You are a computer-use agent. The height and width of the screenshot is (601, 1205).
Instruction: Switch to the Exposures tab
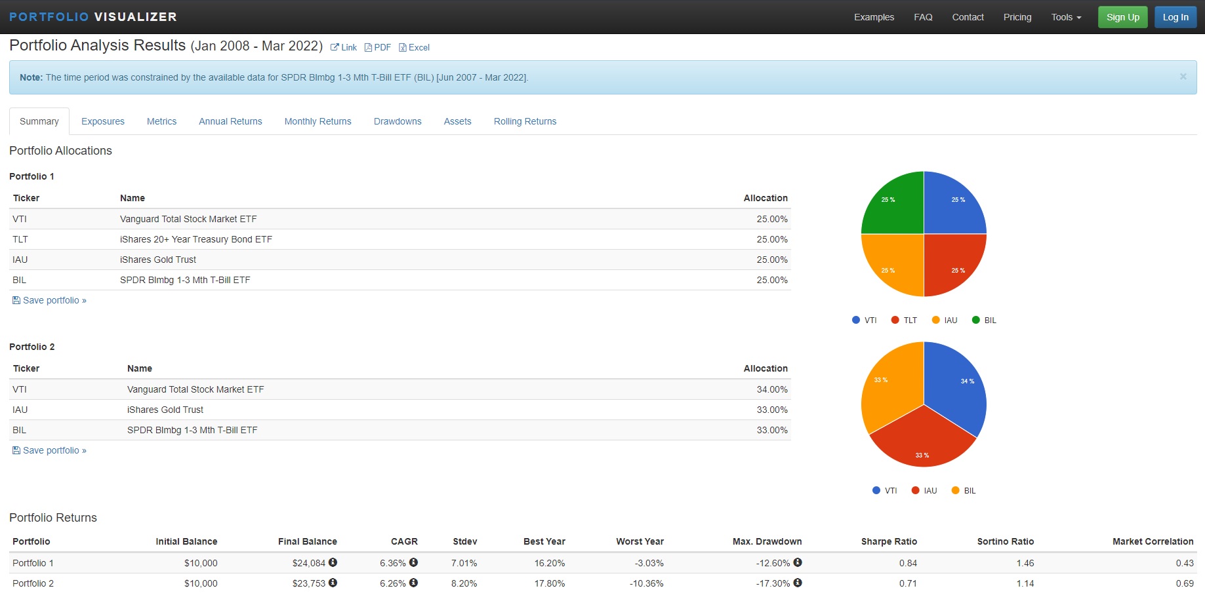tap(103, 121)
